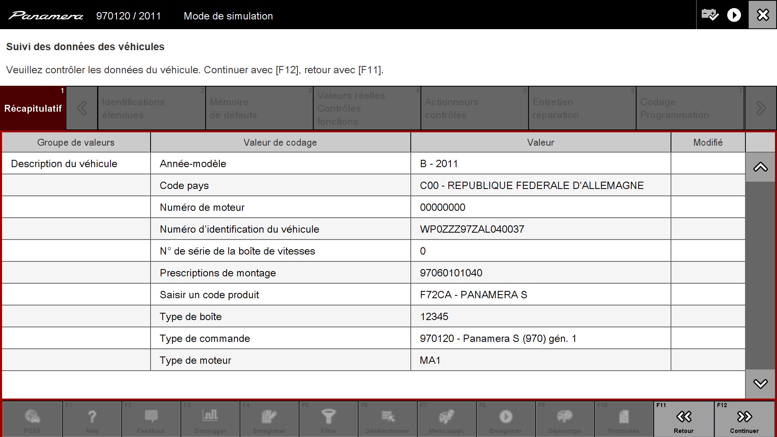Select the Description du véhicule cell
The height and width of the screenshot is (437, 777).
click(x=76, y=163)
